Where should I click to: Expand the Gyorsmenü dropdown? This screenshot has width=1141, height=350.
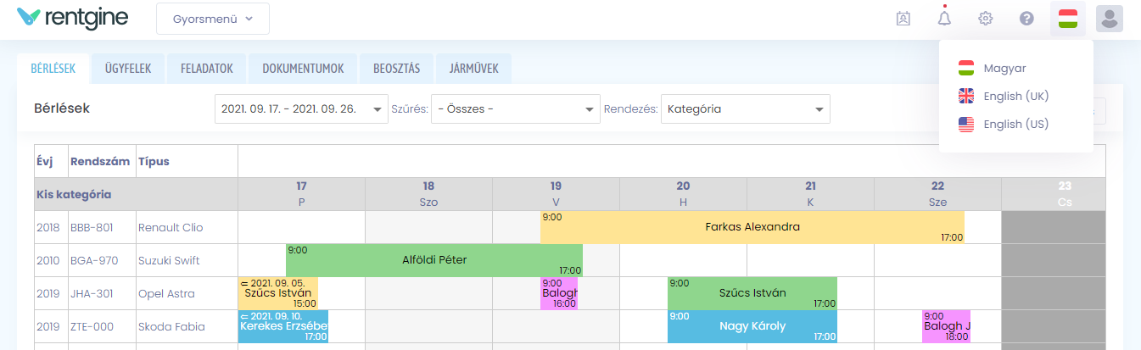pyautogui.click(x=213, y=19)
